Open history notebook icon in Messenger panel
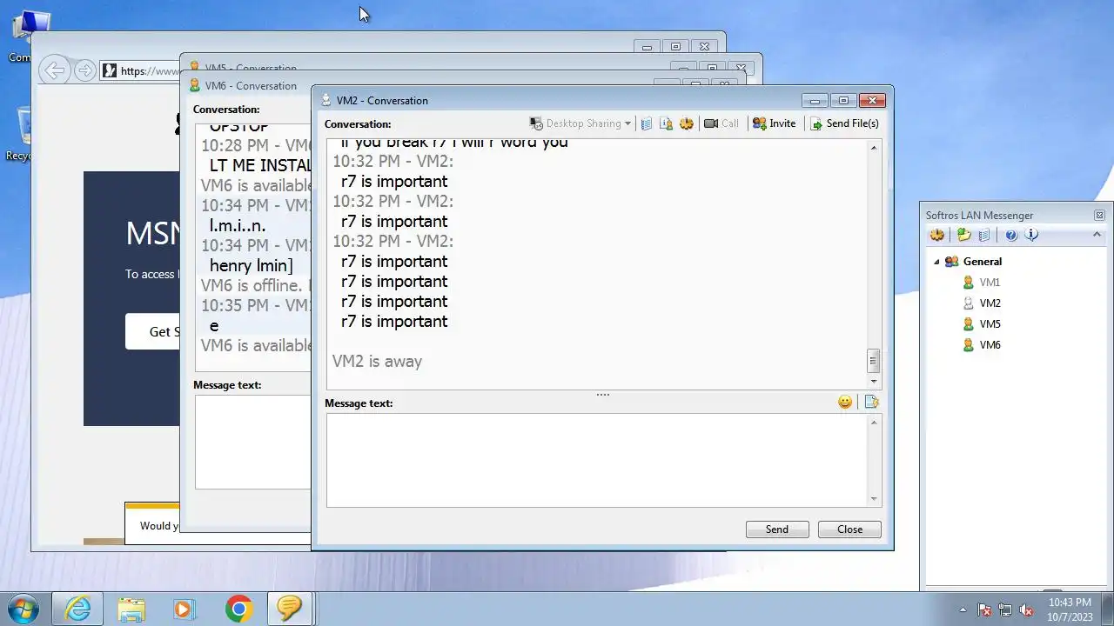 pyautogui.click(x=984, y=235)
